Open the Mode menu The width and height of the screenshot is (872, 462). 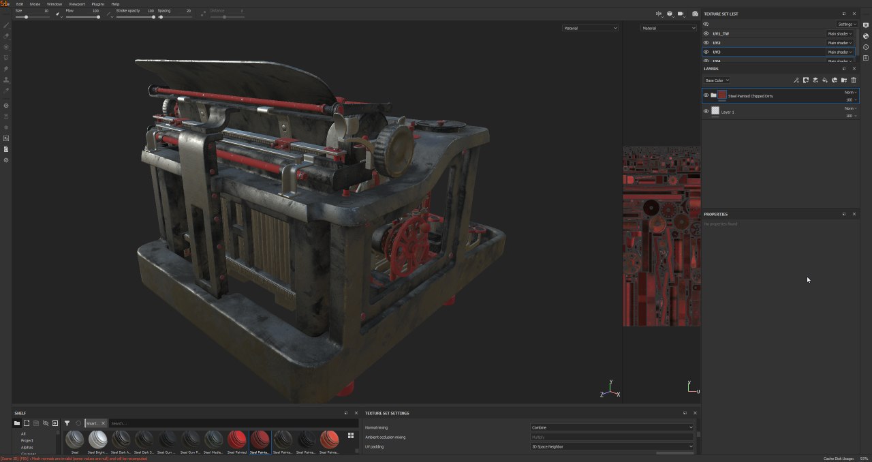(35, 4)
